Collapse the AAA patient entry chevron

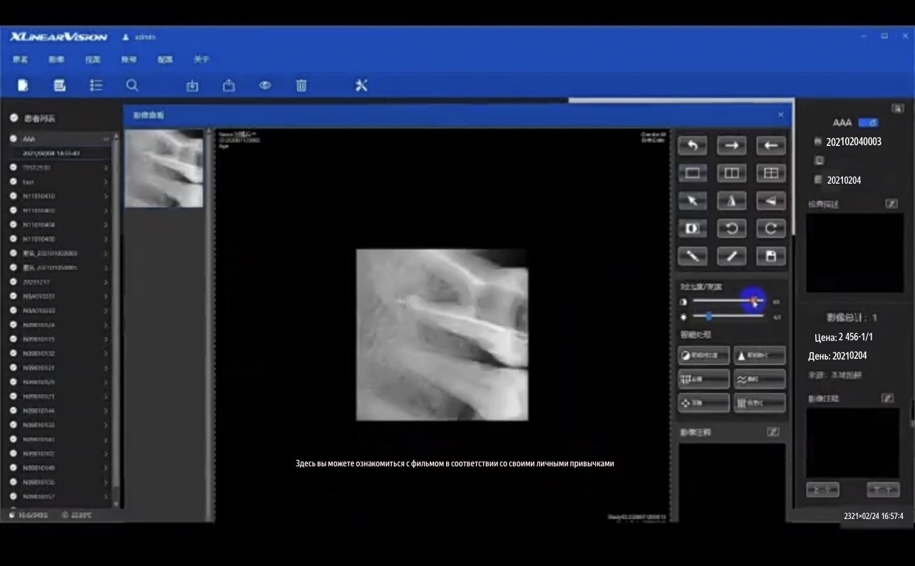(x=106, y=139)
